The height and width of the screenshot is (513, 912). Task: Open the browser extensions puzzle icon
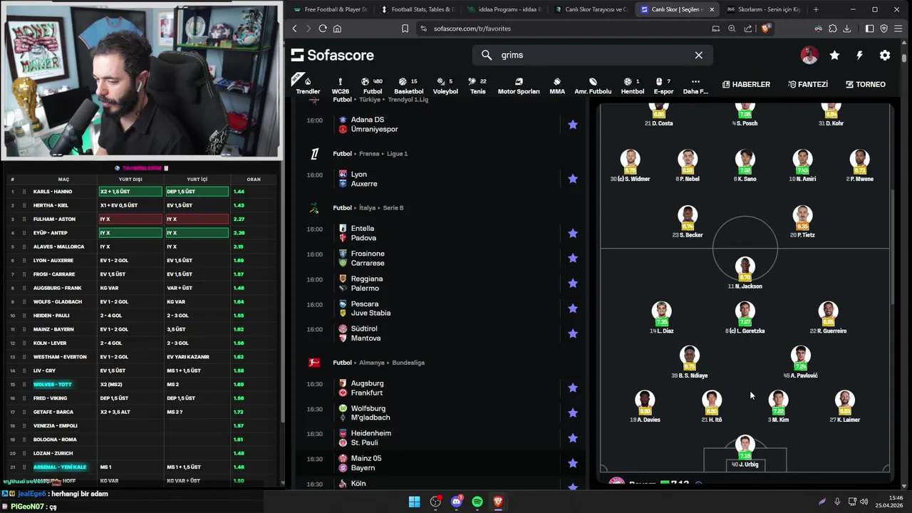833,28
